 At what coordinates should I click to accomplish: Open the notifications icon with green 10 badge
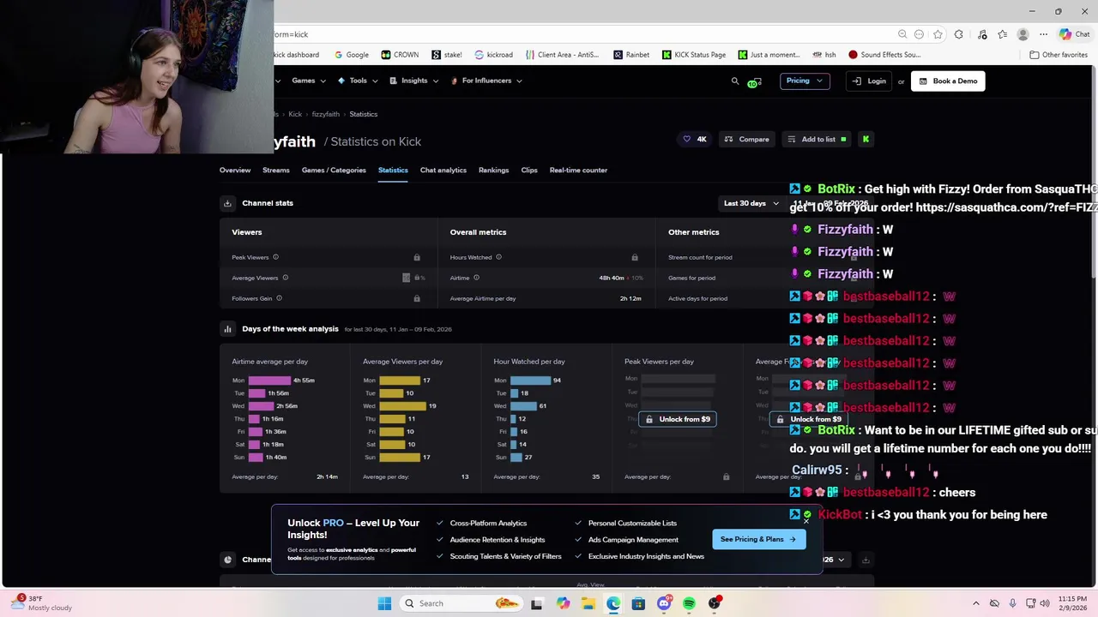(753, 81)
